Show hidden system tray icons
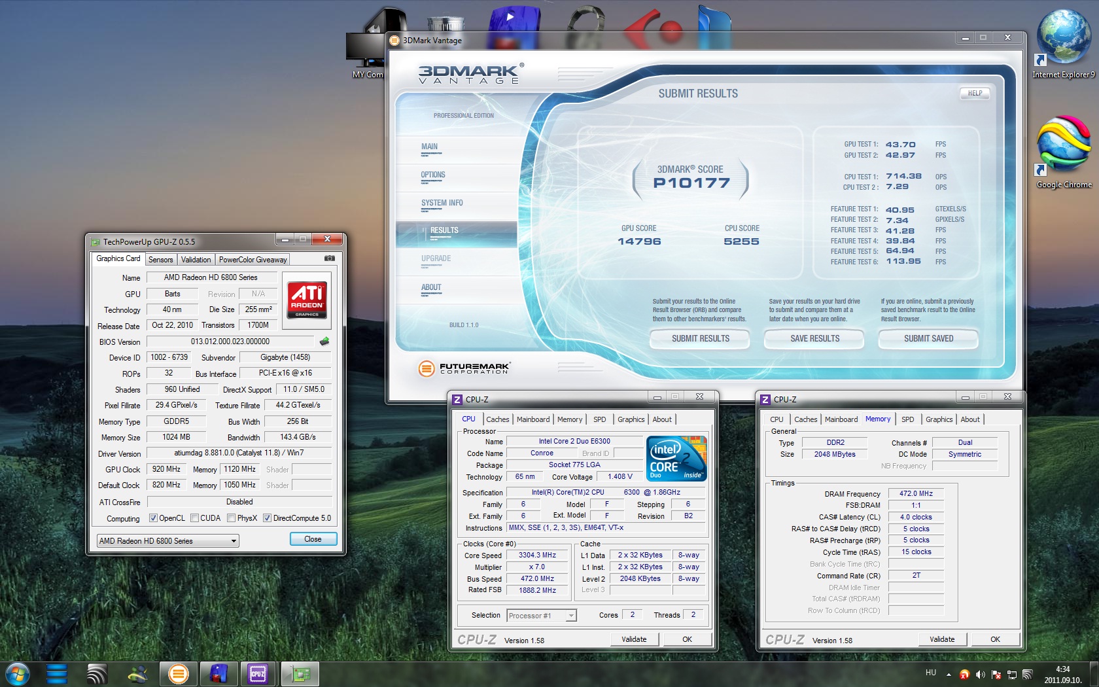 coord(949,674)
